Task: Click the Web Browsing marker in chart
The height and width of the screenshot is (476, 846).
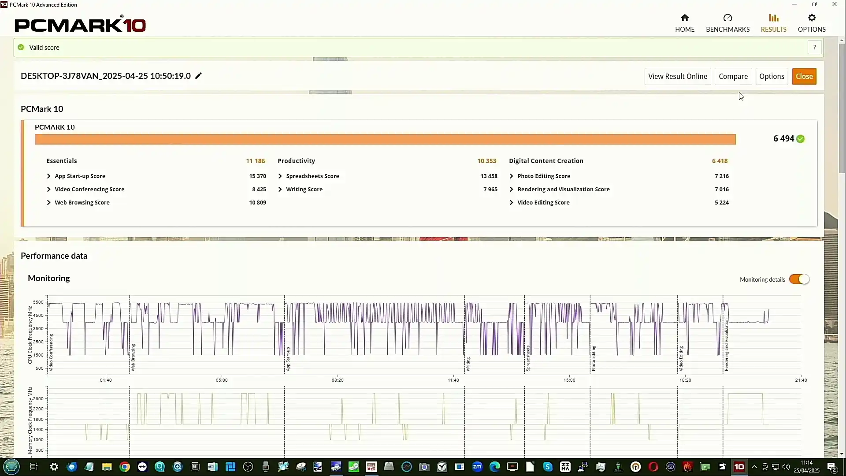Action: (x=133, y=357)
